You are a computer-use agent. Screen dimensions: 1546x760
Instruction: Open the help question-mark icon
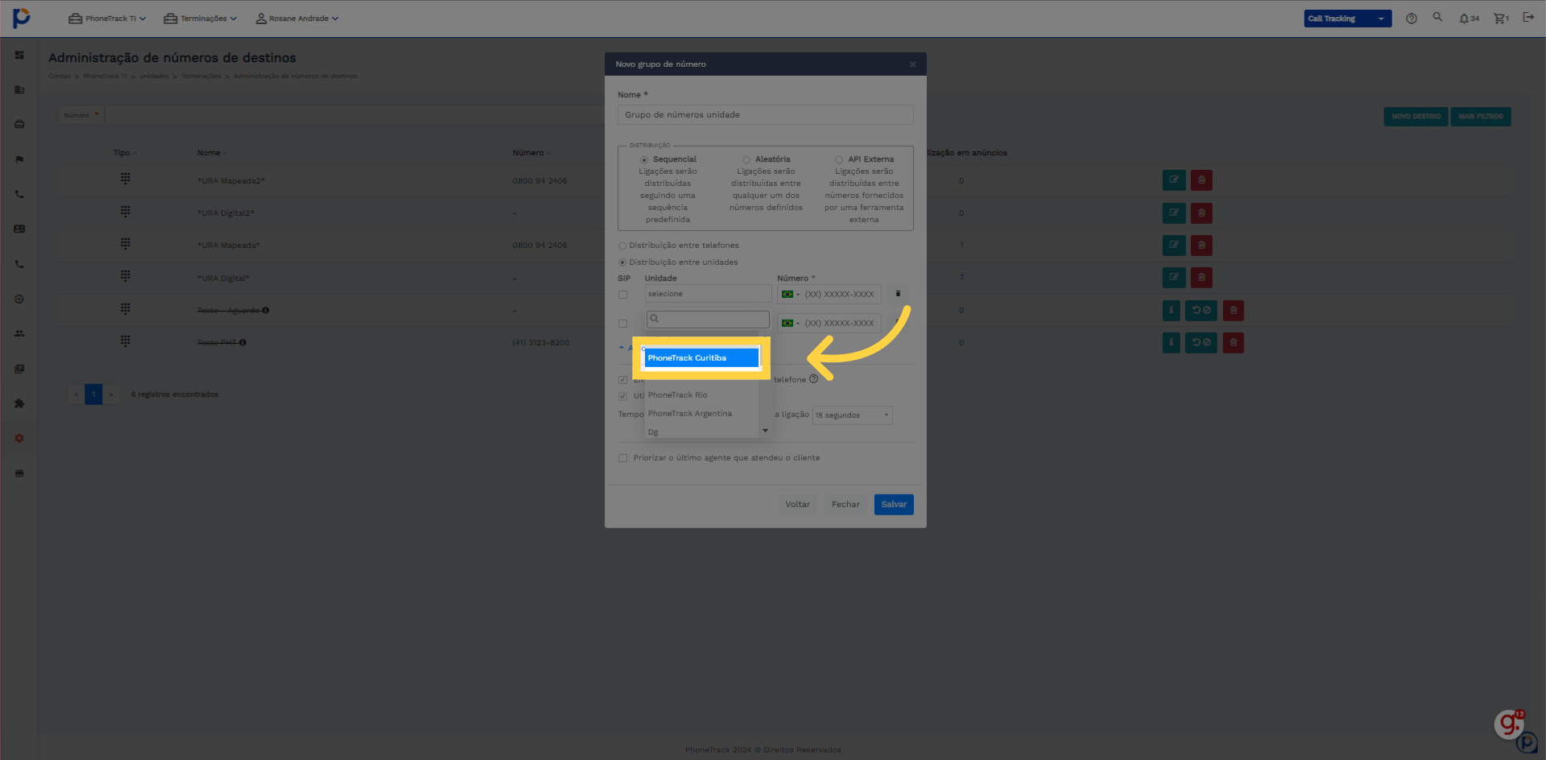[x=1412, y=19]
